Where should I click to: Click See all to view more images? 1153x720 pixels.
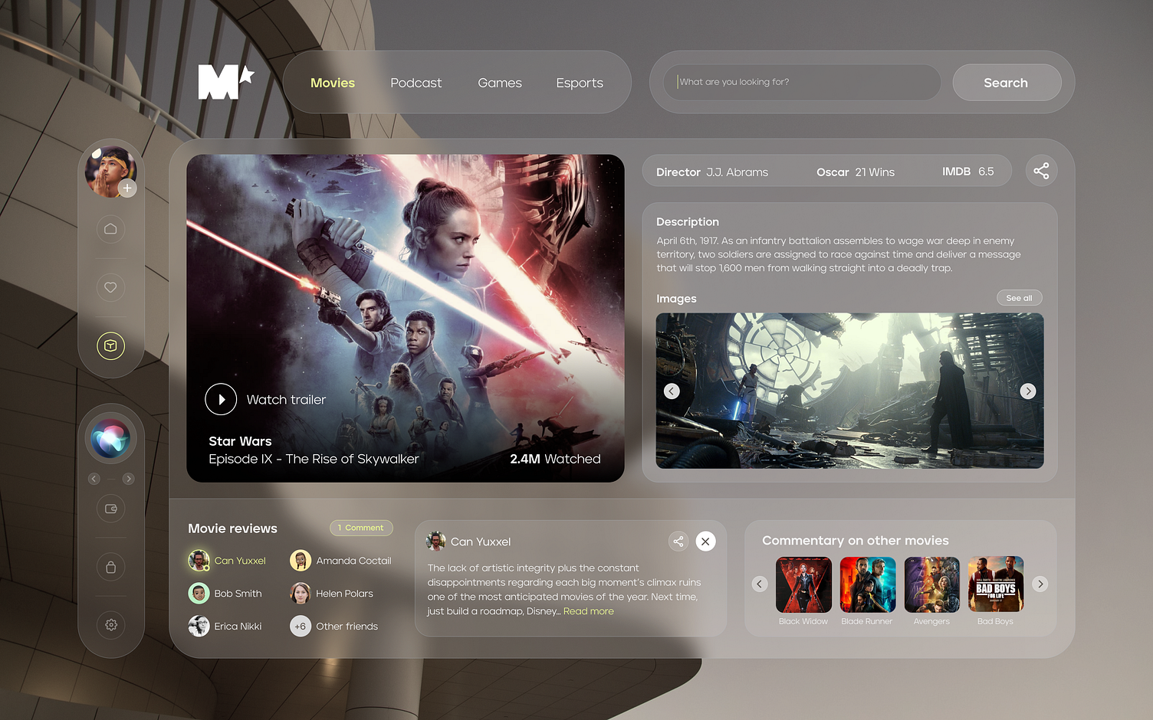click(1019, 297)
